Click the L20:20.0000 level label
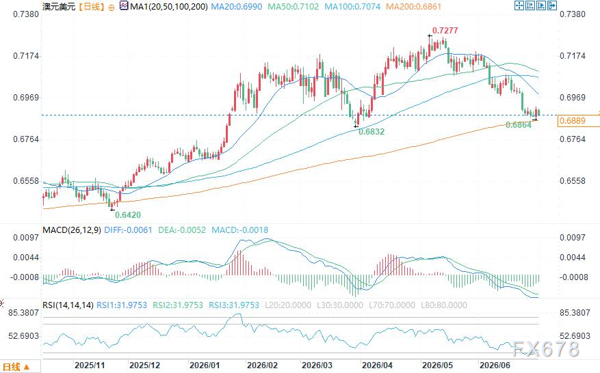The image size is (600, 373). click(x=288, y=305)
